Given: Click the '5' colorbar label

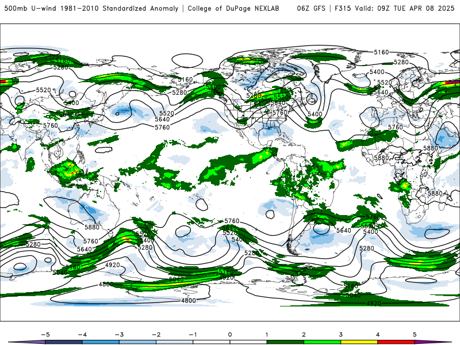Looking at the screenshot, I should (415, 335).
